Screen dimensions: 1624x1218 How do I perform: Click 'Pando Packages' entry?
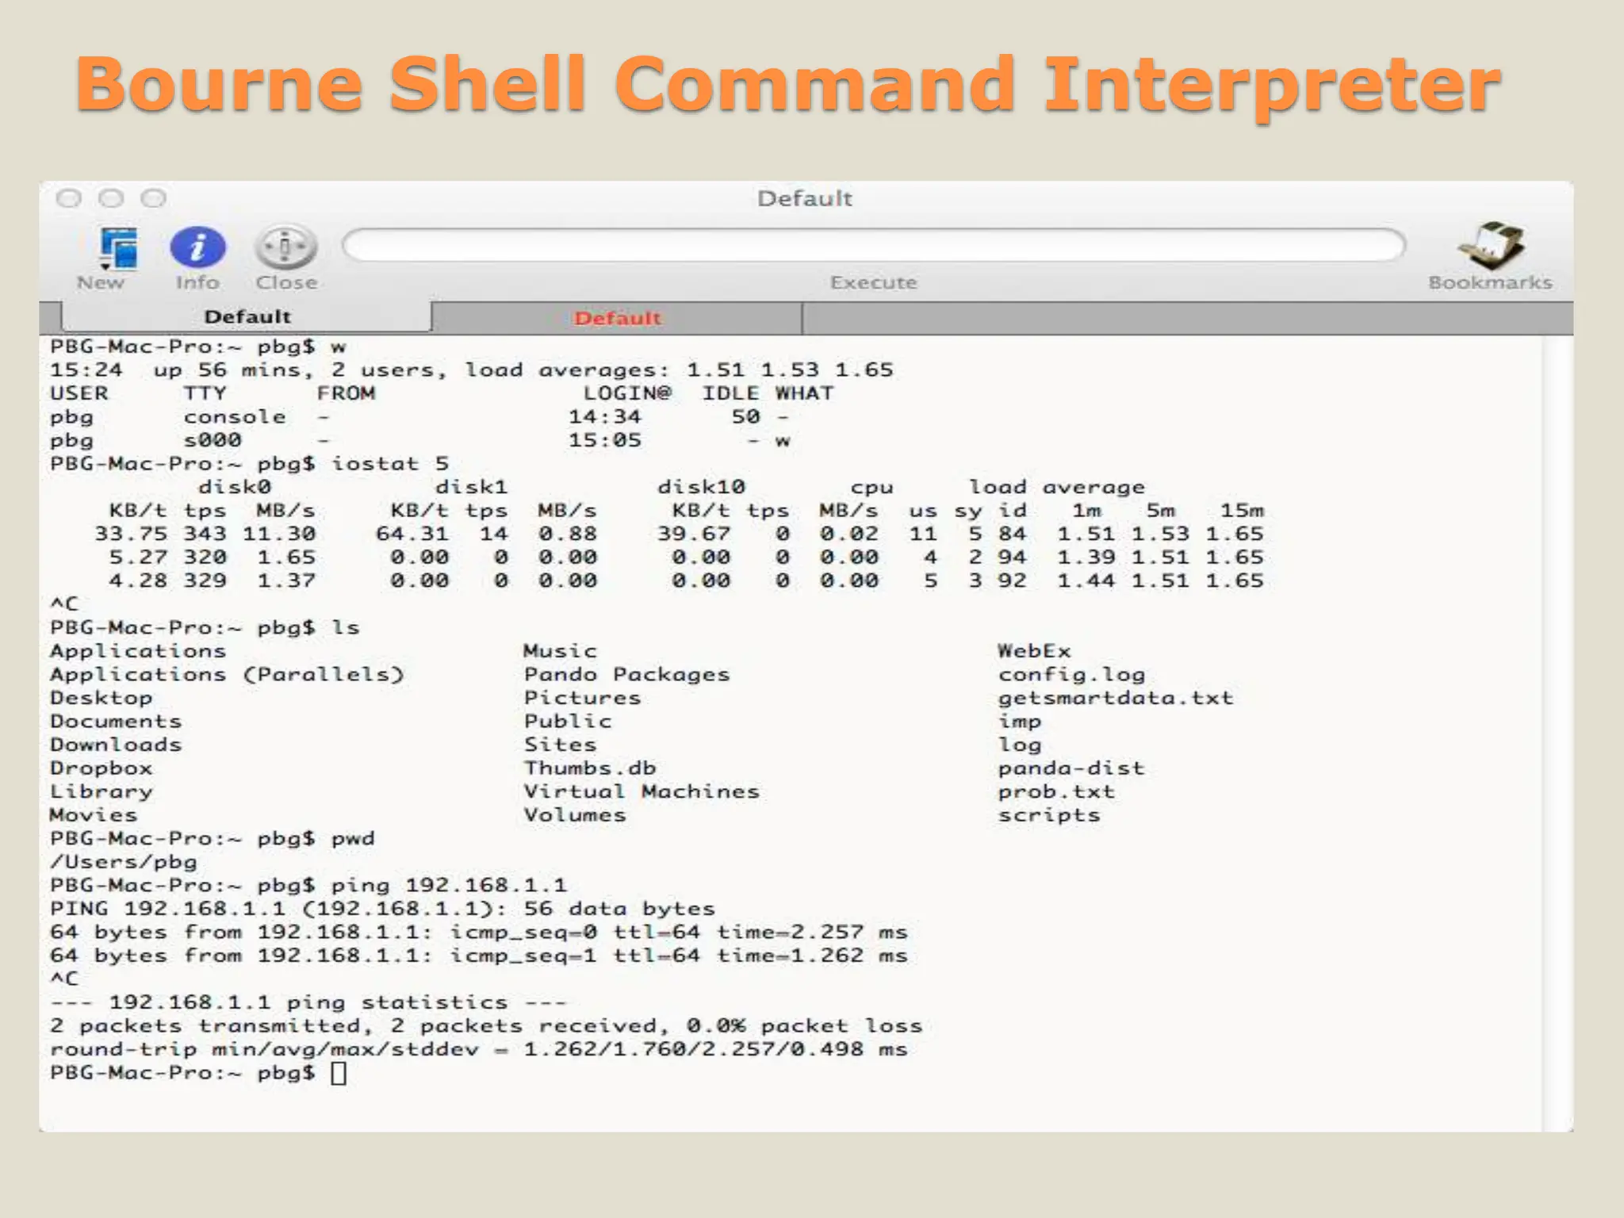tap(626, 675)
